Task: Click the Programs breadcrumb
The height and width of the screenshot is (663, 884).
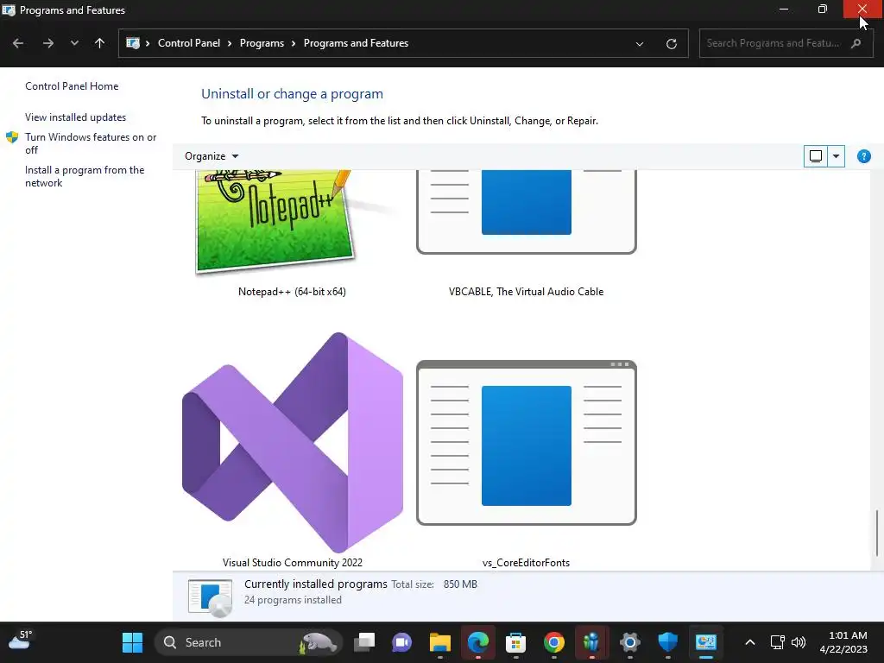Action: pos(262,43)
